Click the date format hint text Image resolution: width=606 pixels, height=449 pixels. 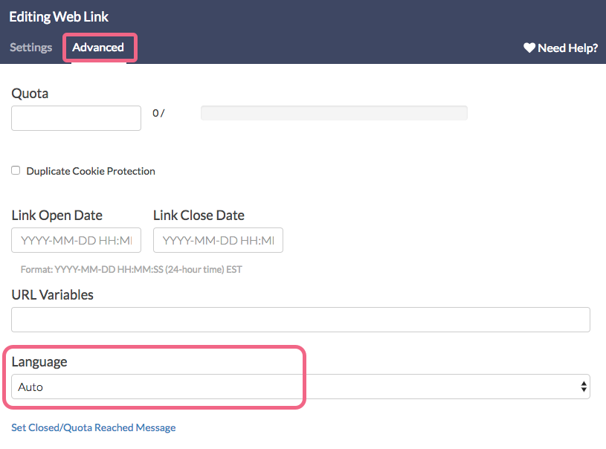click(132, 269)
